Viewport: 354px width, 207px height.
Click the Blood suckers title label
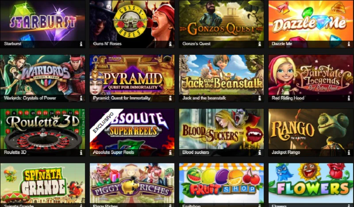tap(196, 152)
